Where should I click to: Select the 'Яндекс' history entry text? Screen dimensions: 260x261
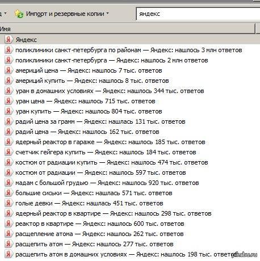(26, 40)
